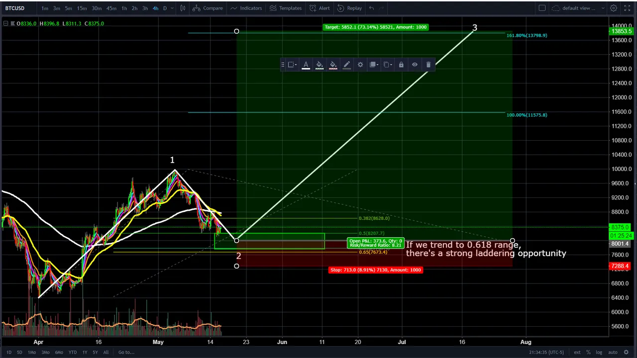637x358 pixels.
Task: Switch to the Daily (D) timeframe
Action: (165, 8)
